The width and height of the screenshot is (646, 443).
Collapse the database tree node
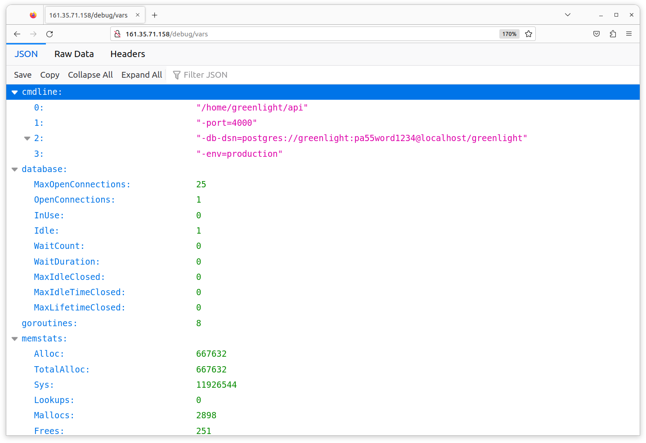[x=14, y=169]
